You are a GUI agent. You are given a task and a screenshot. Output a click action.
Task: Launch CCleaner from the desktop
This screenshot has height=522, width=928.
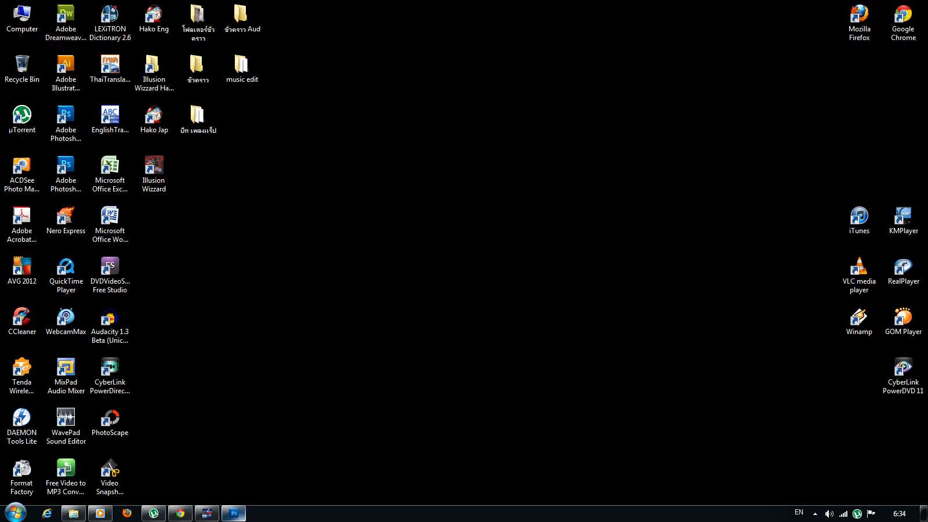point(22,321)
